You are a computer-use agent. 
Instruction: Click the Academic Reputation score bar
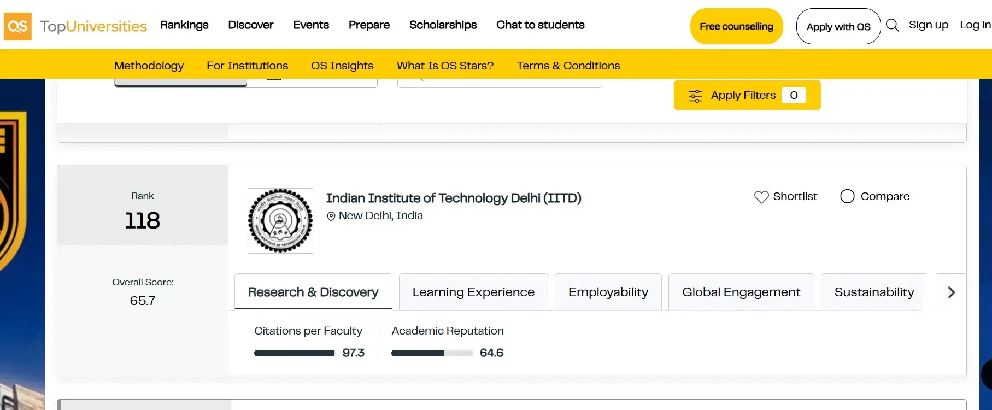(x=432, y=353)
